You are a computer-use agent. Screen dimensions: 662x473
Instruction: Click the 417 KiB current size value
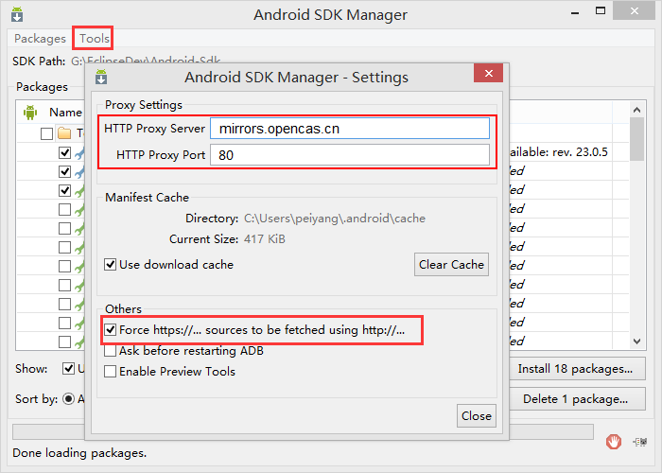point(264,239)
